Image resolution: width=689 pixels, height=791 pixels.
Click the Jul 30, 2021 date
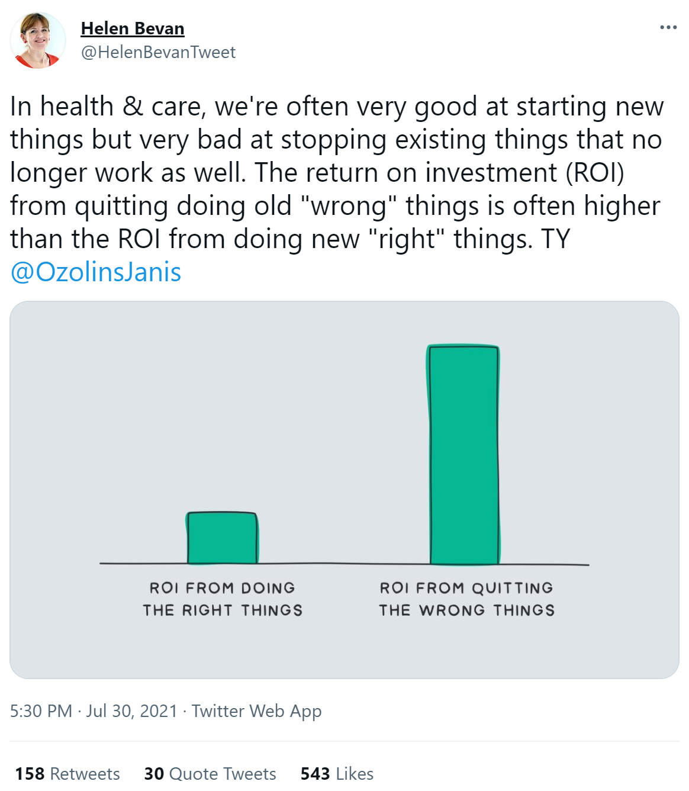pos(132,710)
